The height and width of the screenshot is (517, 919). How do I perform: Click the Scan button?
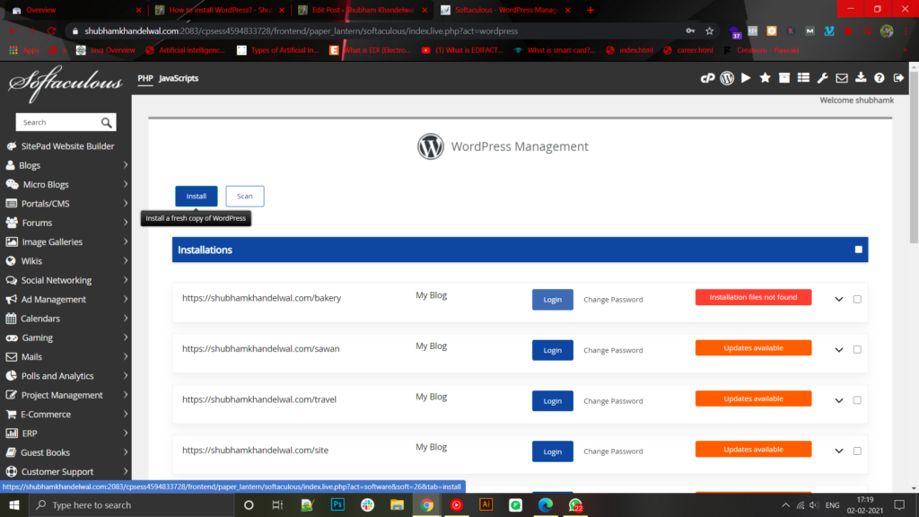tap(245, 197)
